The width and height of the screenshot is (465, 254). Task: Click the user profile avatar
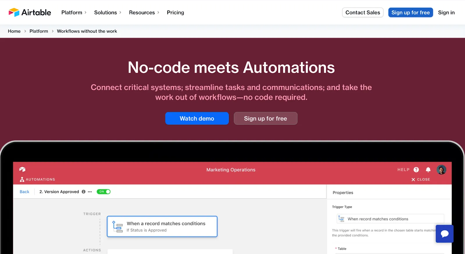coord(441,170)
